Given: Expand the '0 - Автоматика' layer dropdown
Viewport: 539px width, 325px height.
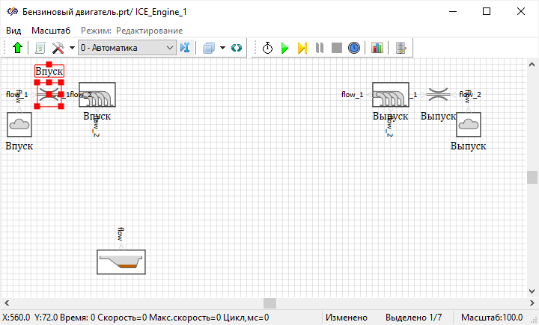Looking at the screenshot, I should 170,48.
